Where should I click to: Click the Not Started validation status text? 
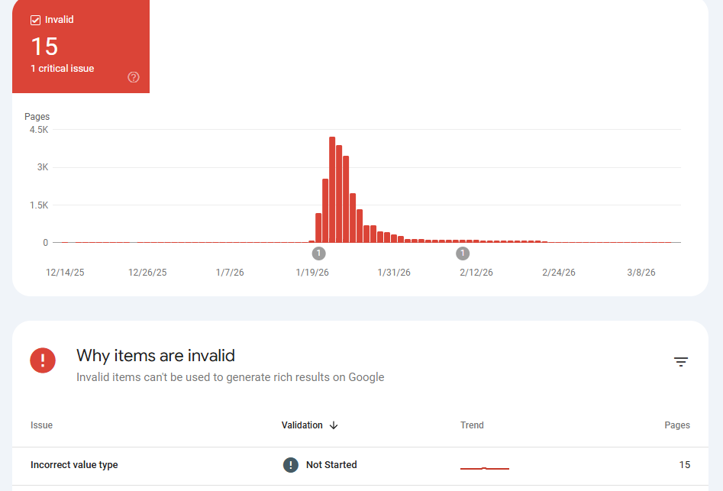point(331,465)
